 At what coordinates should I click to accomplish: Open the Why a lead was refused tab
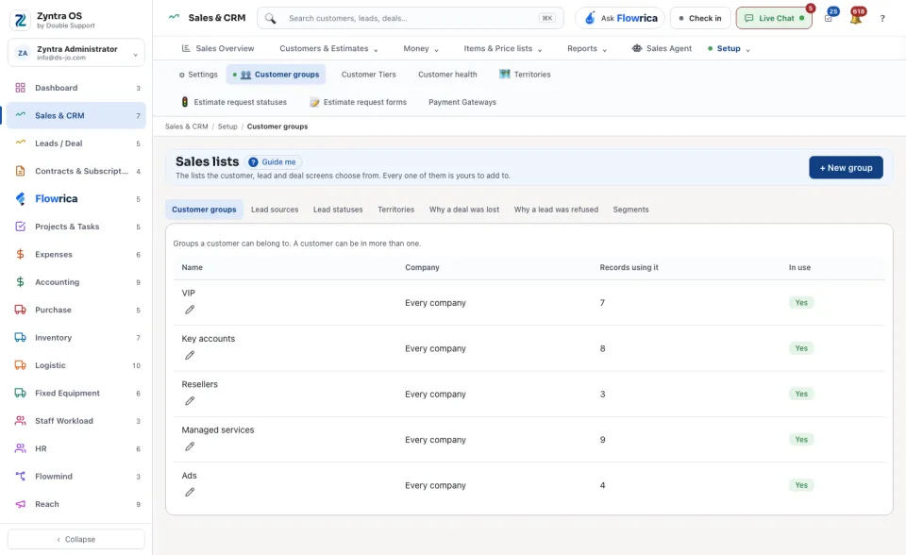[x=557, y=210]
